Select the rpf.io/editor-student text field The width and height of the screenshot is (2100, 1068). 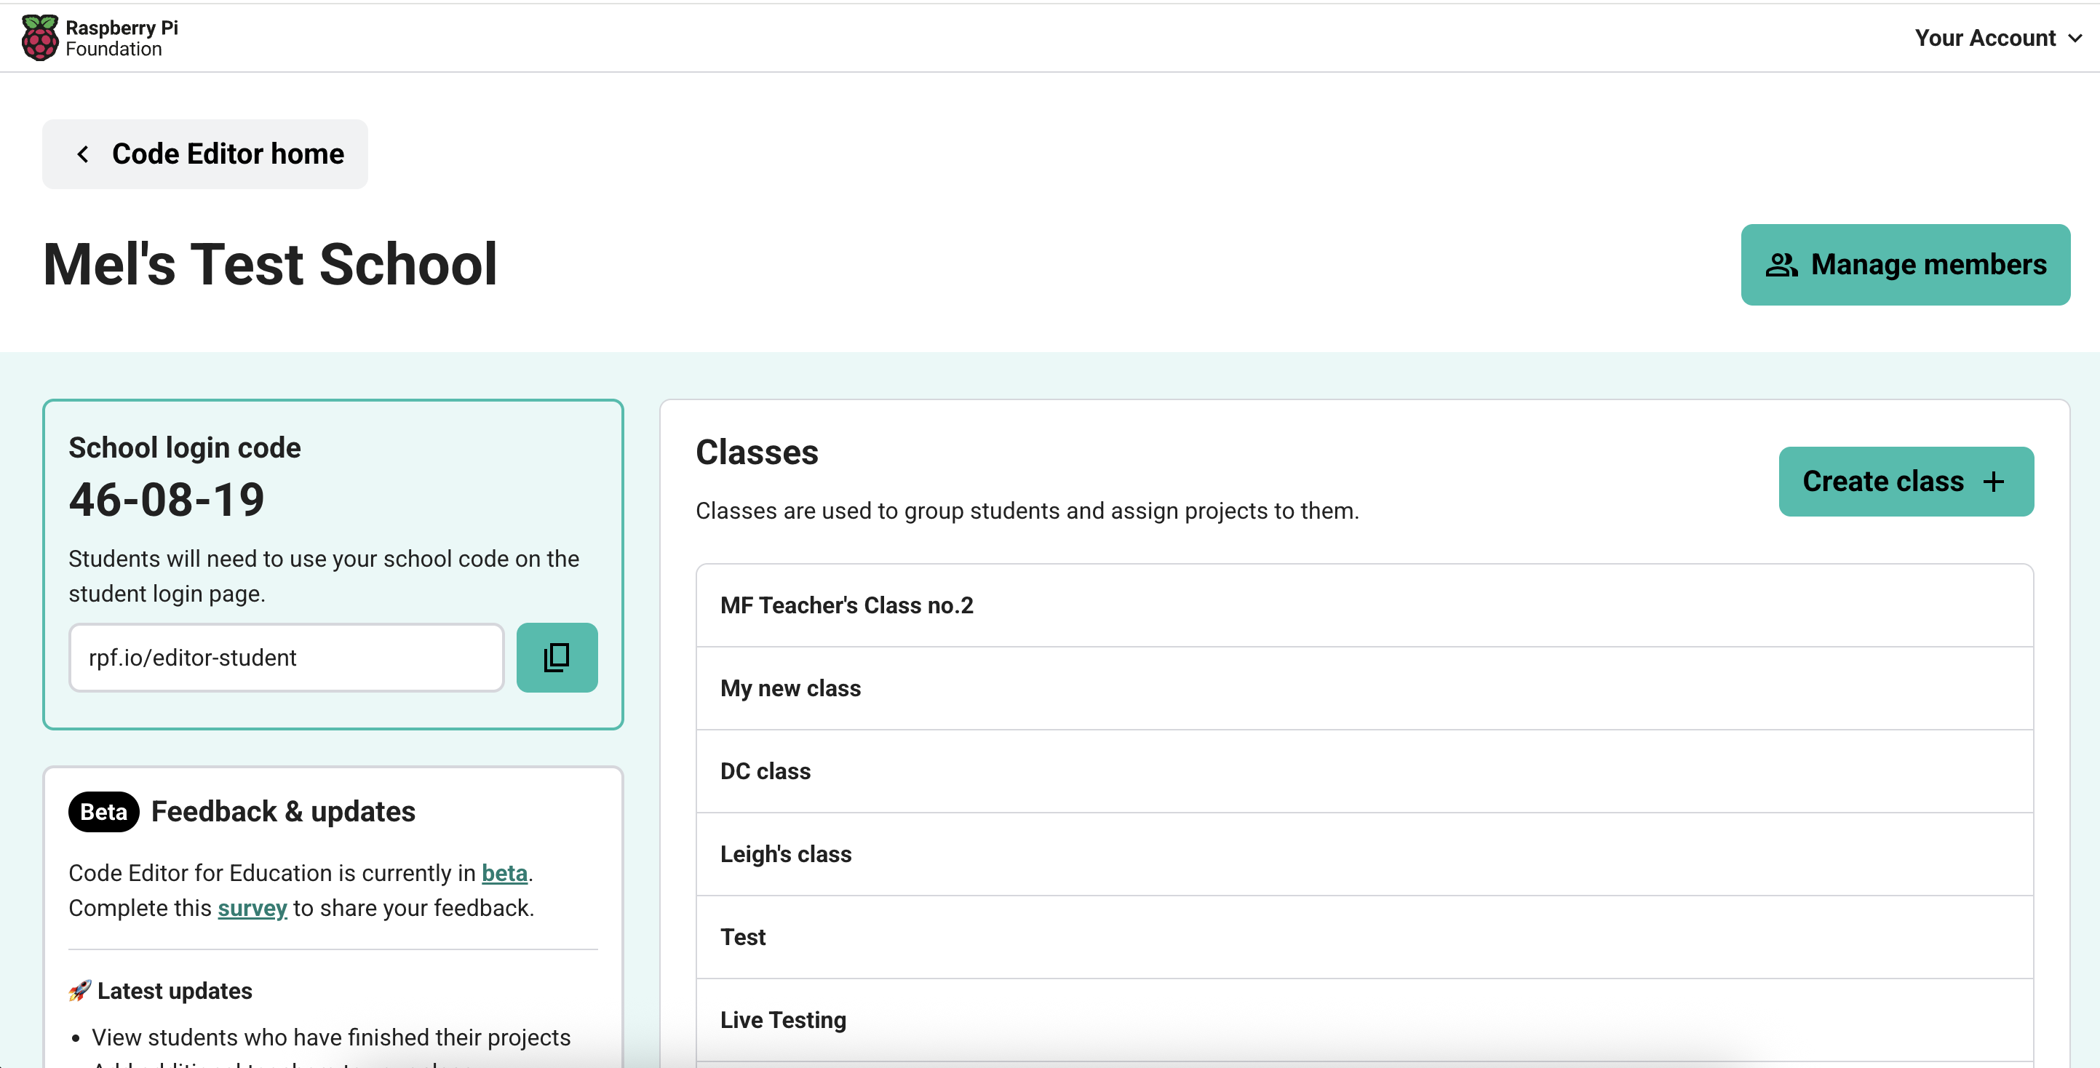click(x=285, y=657)
